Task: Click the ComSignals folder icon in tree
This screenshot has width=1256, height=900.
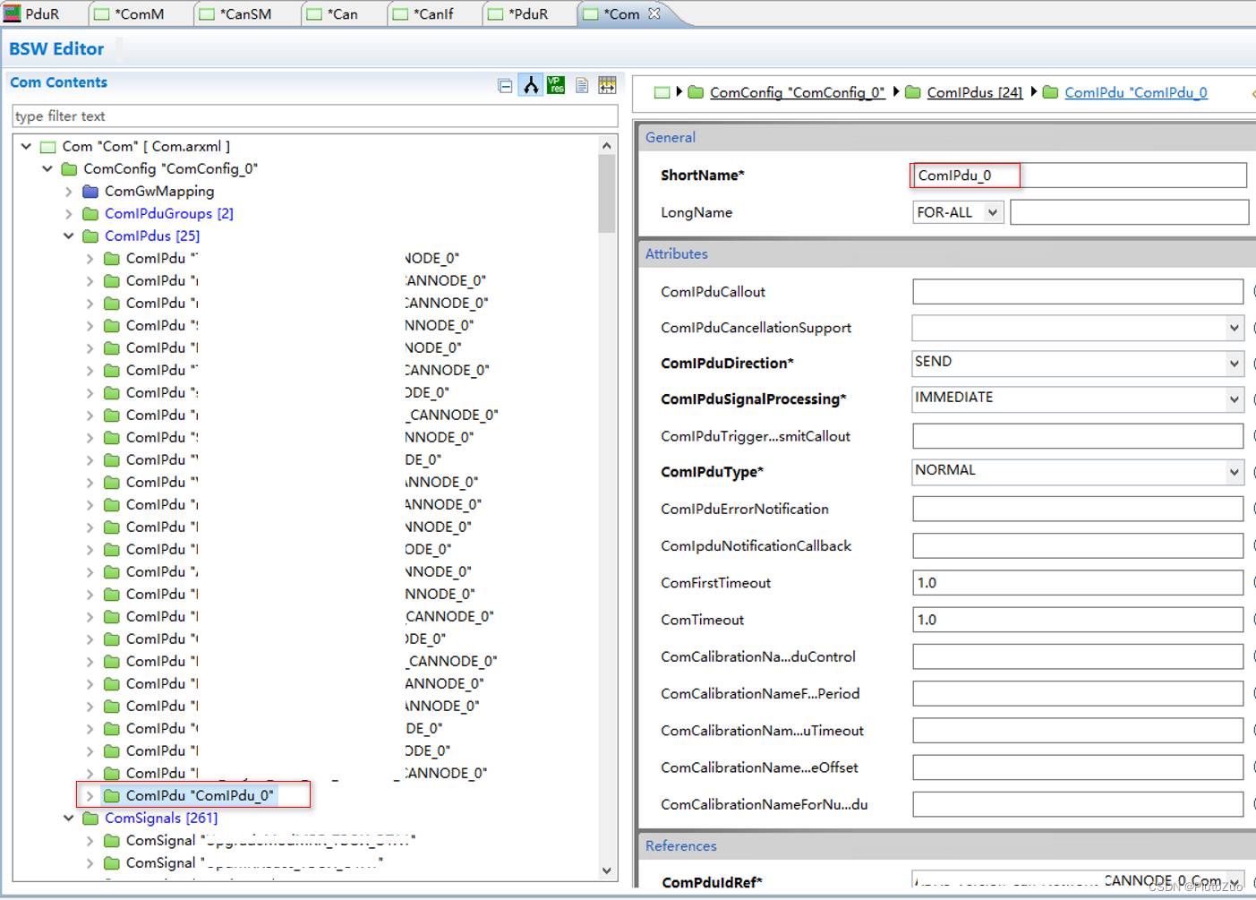Action: pyautogui.click(x=90, y=819)
